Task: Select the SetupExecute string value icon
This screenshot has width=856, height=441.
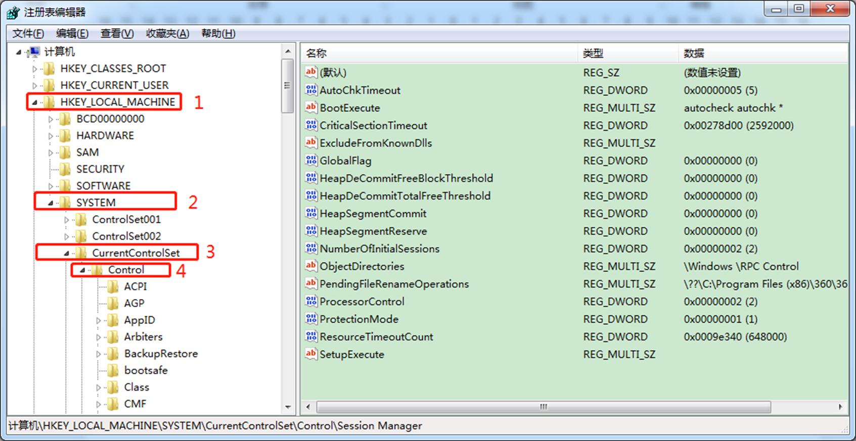Action: (311, 354)
